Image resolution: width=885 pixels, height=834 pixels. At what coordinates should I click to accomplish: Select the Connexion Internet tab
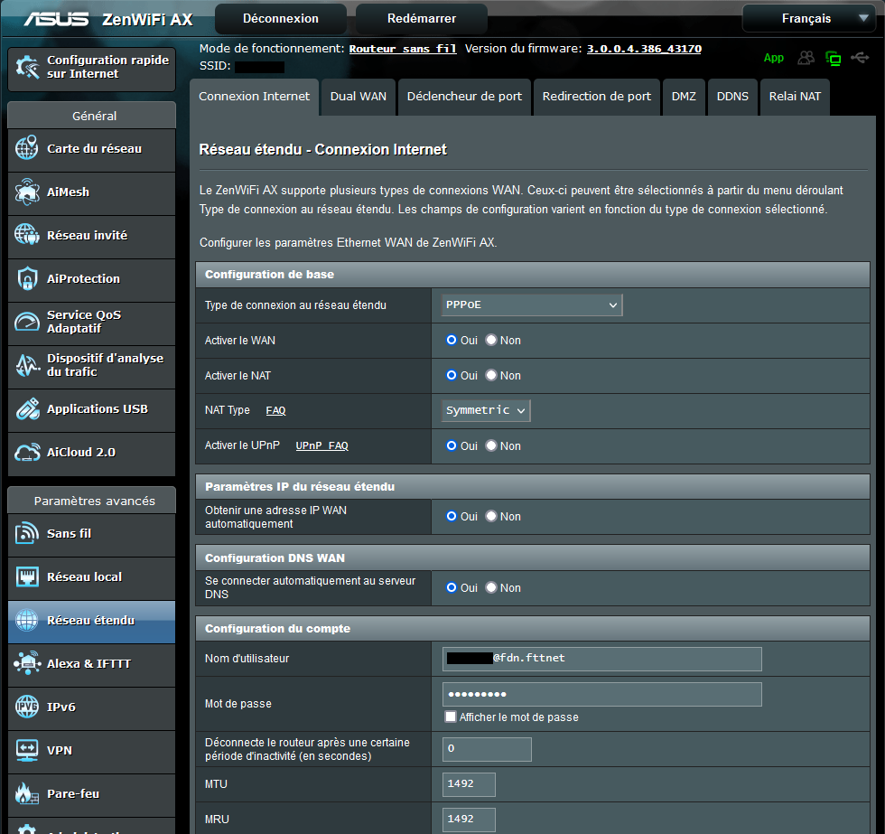click(x=254, y=97)
